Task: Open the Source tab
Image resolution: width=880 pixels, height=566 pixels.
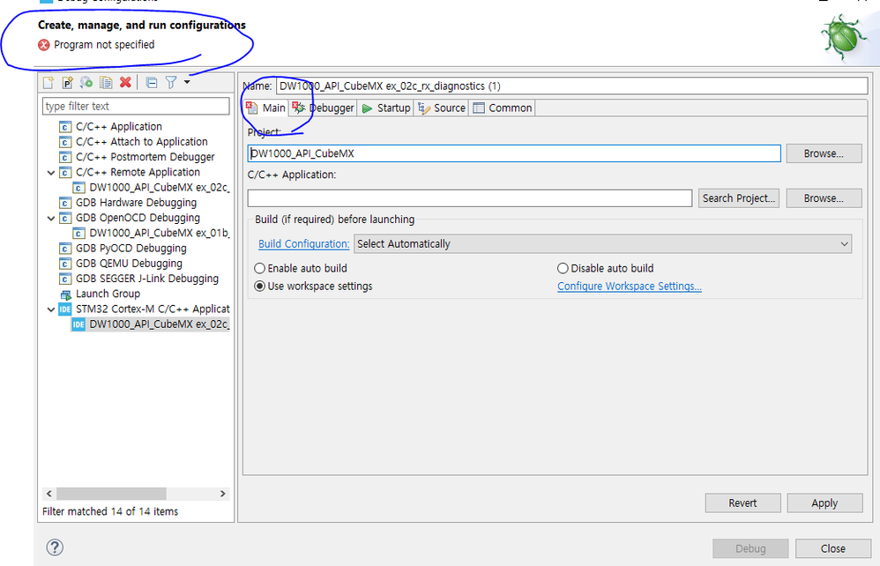Action: (442, 108)
